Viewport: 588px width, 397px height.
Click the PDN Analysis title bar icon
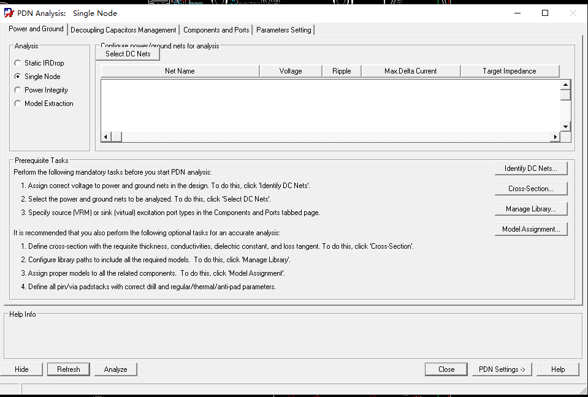7,13
